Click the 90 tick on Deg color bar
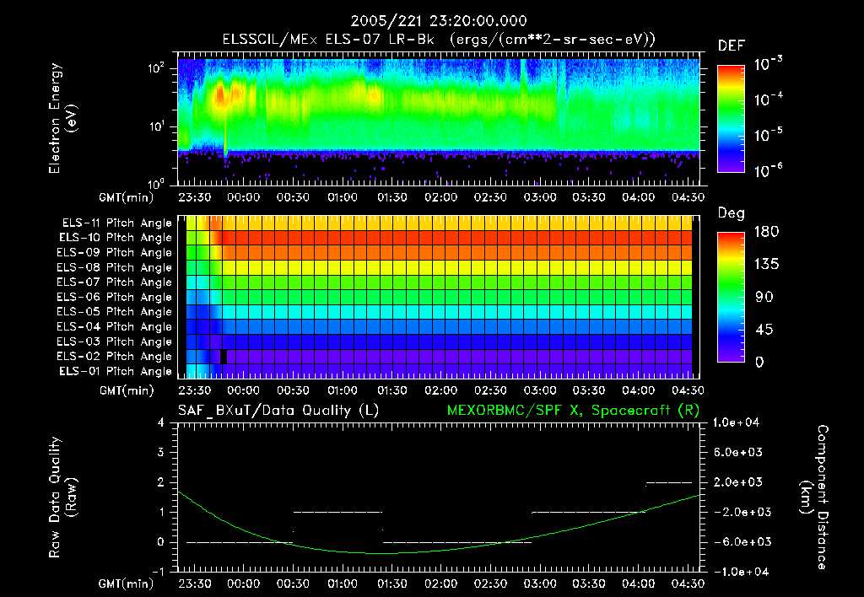The image size is (864, 597). tap(764, 298)
